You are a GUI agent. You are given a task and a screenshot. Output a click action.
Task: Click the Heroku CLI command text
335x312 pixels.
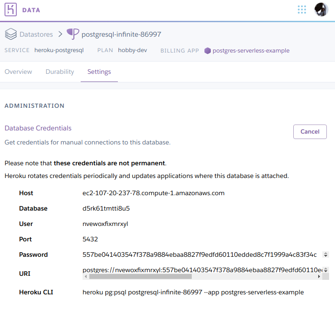pos(193,292)
